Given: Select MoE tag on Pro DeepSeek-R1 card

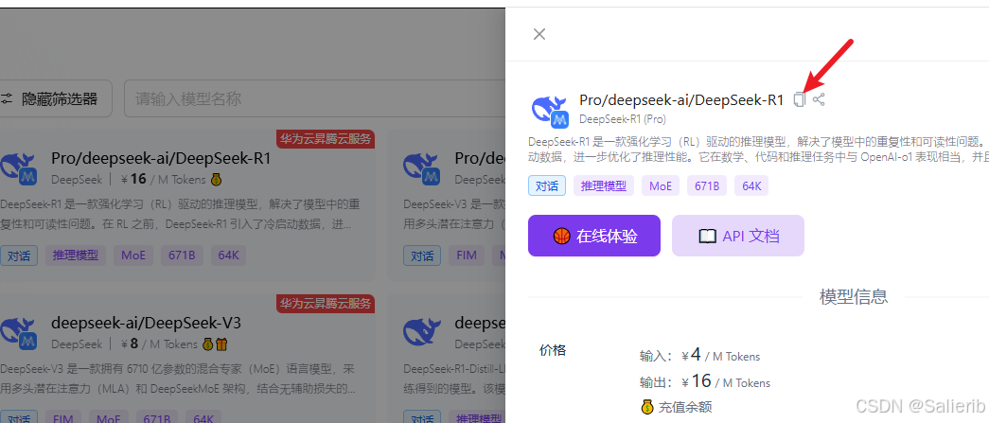Looking at the screenshot, I should [x=133, y=256].
